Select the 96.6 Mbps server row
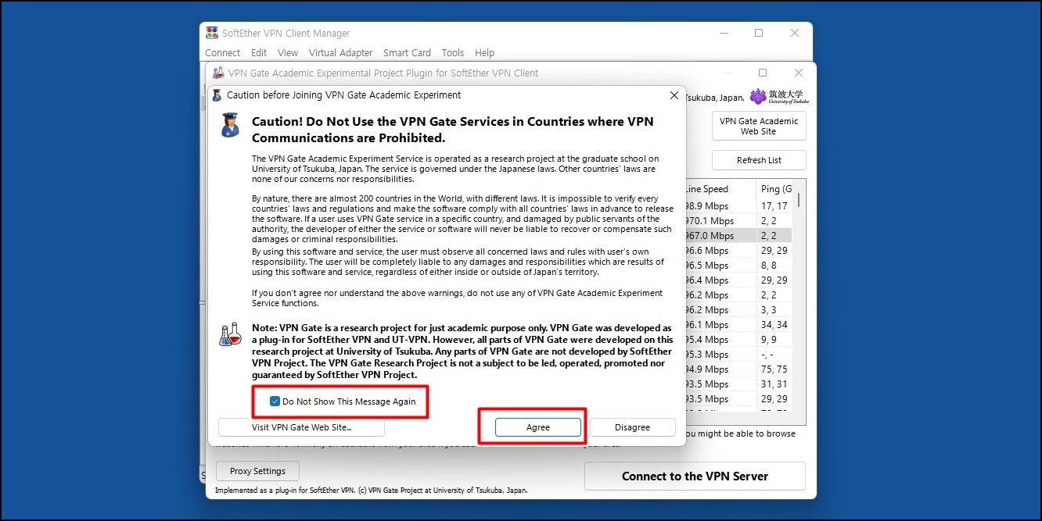 tap(738, 251)
